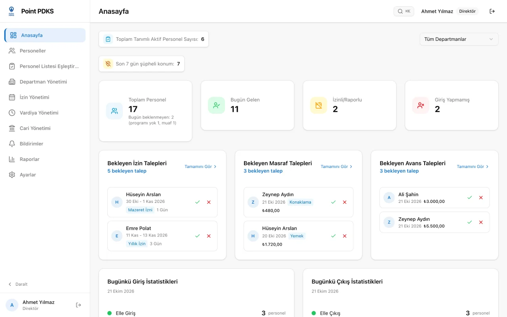The image size is (507, 317).
Task: Reject Emre Polat's Yıllık İzin request
Action: coord(209,236)
